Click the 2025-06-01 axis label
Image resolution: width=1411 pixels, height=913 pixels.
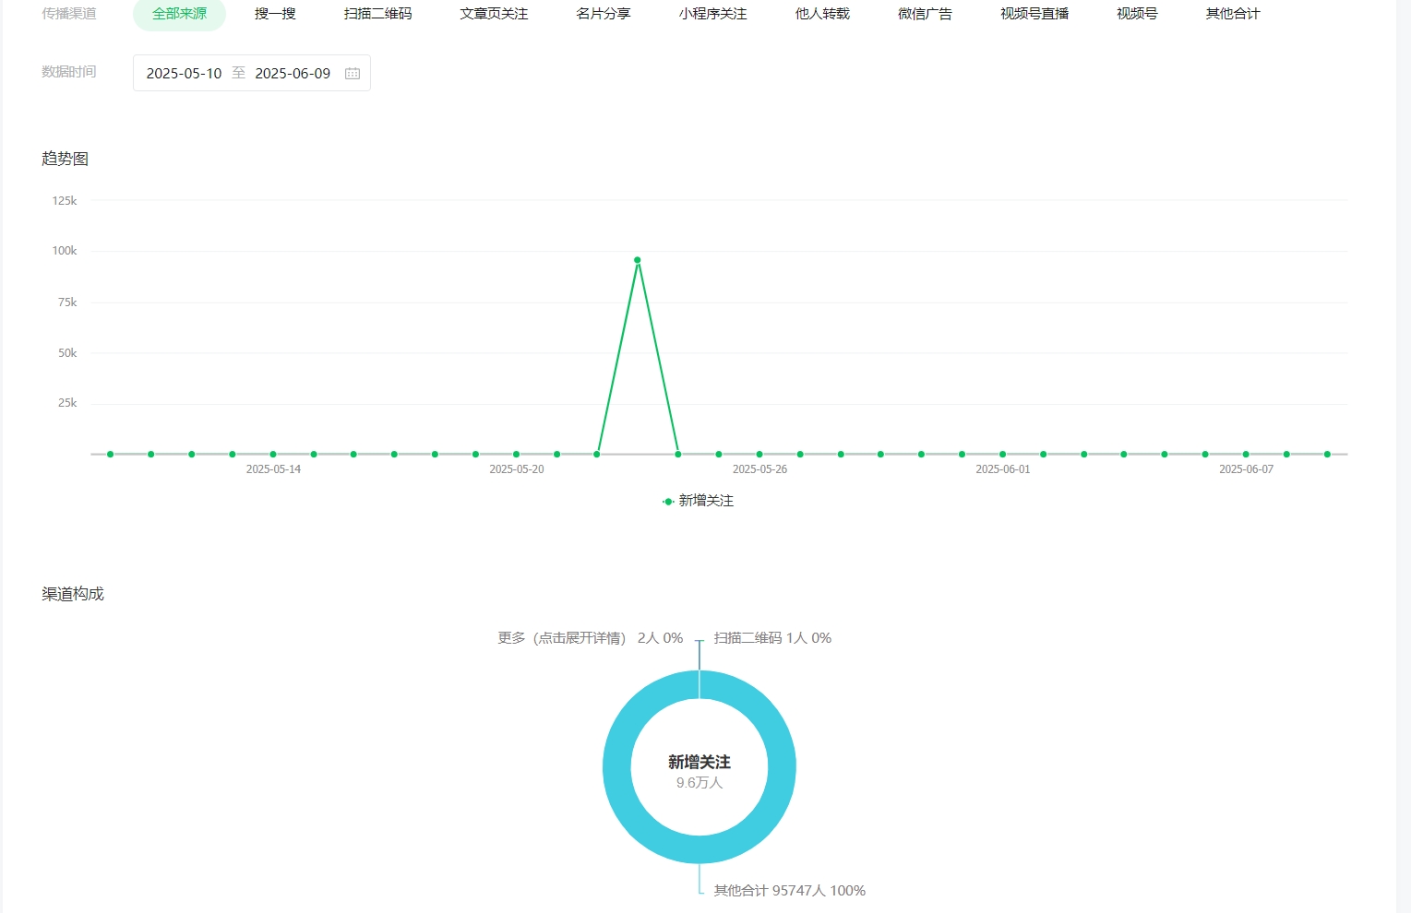point(1003,469)
